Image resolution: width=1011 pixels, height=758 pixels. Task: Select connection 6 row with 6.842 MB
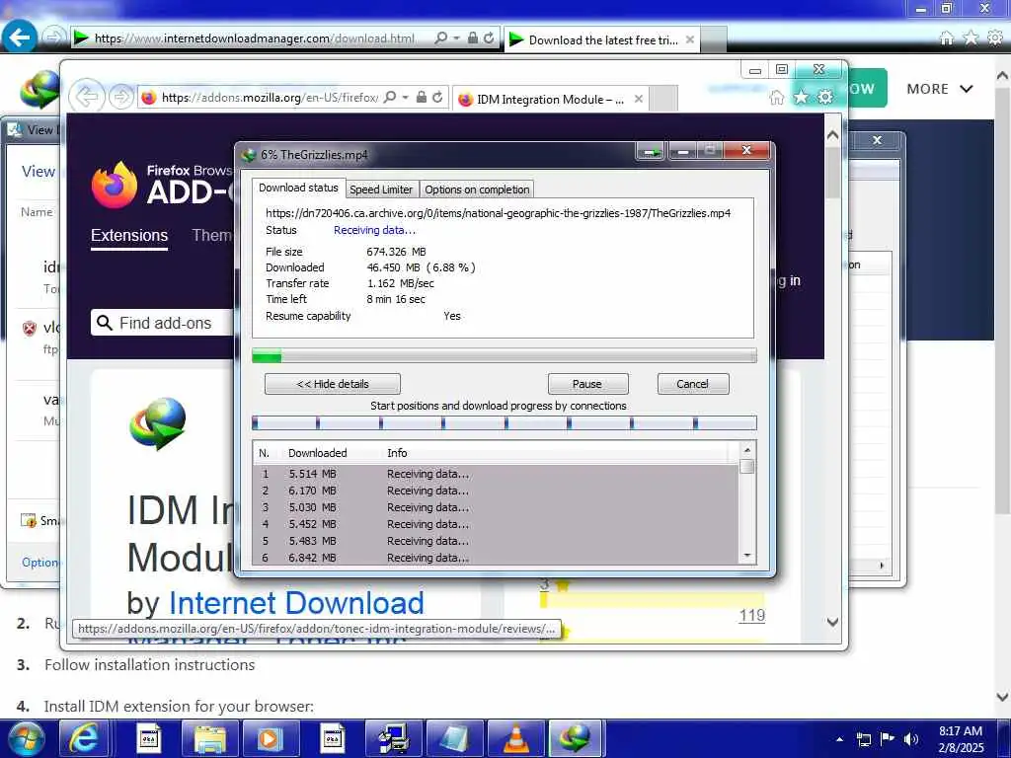(x=496, y=558)
